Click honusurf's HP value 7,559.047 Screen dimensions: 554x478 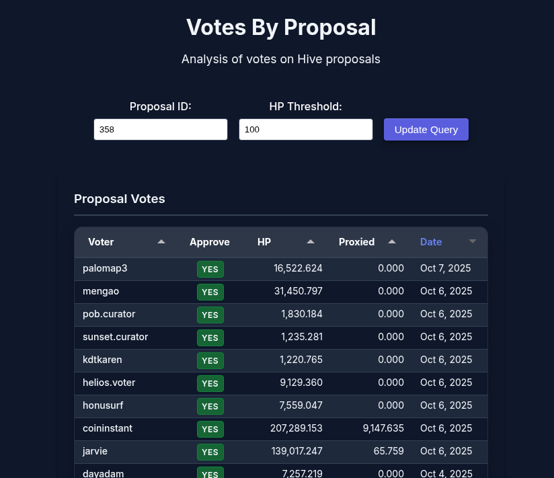tap(298, 405)
